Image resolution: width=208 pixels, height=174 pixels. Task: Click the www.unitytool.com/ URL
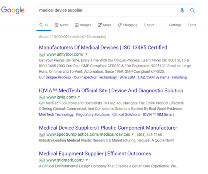coord(65,55)
